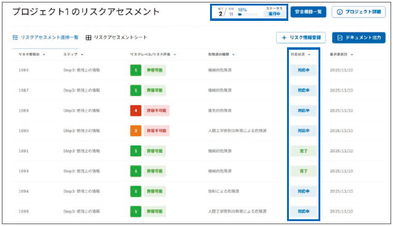Image resolution: width=393 pixels, height=226 pixels.
Task: Select risk ID 1691
Action: (x=23, y=151)
